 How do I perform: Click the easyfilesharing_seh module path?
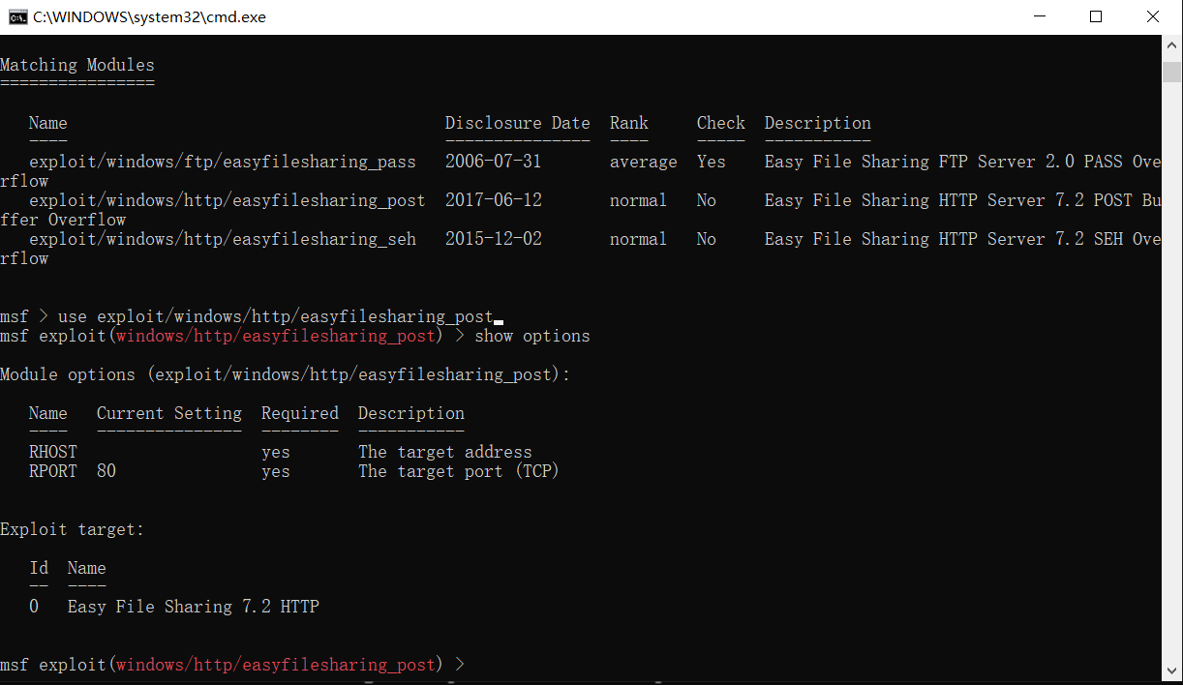point(223,239)
